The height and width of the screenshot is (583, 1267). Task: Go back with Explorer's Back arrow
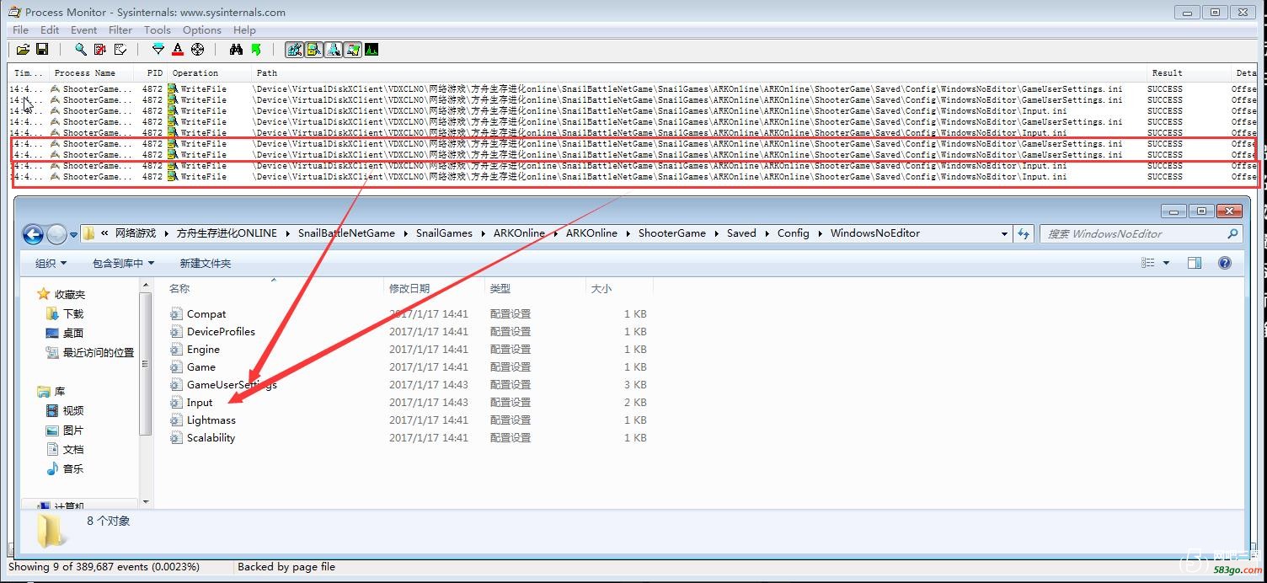[x=33, y=233]
